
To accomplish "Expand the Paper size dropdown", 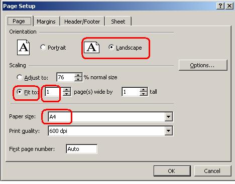I will [x=168, y=117].
